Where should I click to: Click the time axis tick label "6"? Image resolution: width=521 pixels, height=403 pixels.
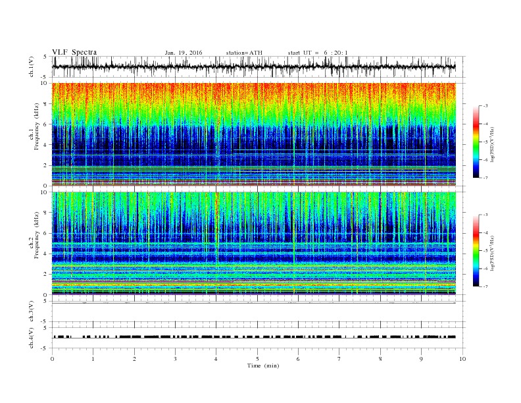point(298,359)
